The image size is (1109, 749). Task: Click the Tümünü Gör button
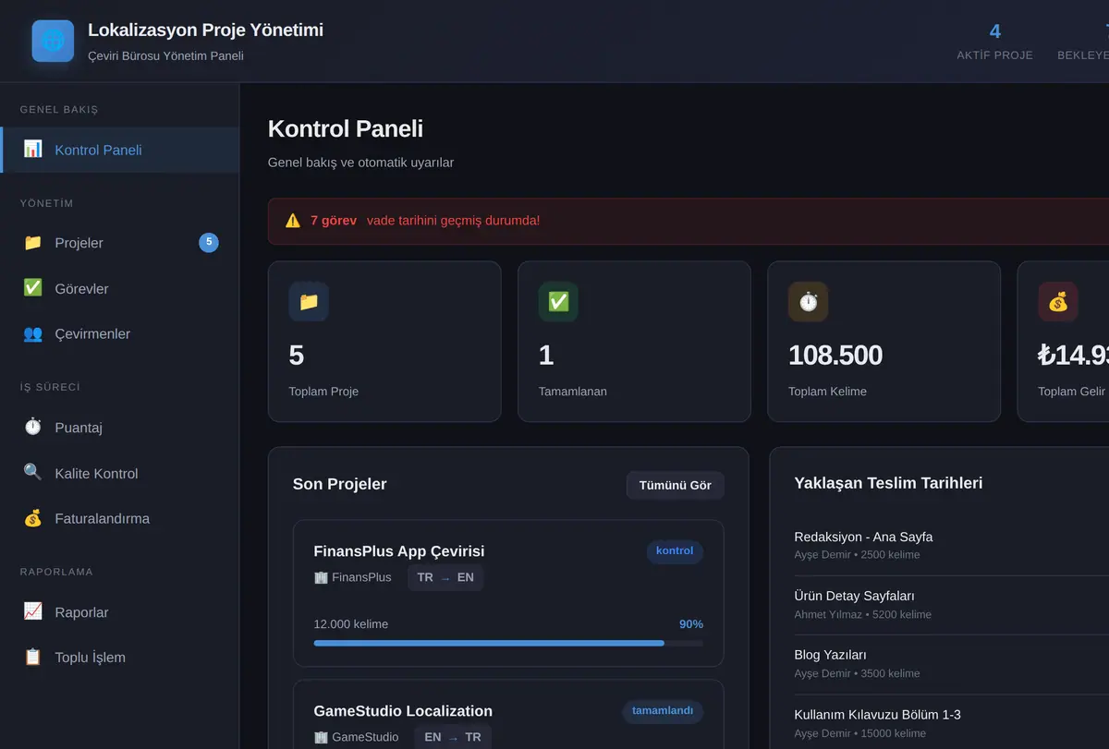click(x=675, y=485)
